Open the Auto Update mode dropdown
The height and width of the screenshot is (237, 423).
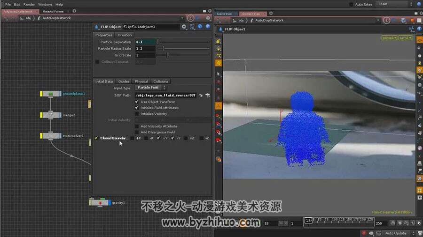[398, 233]
